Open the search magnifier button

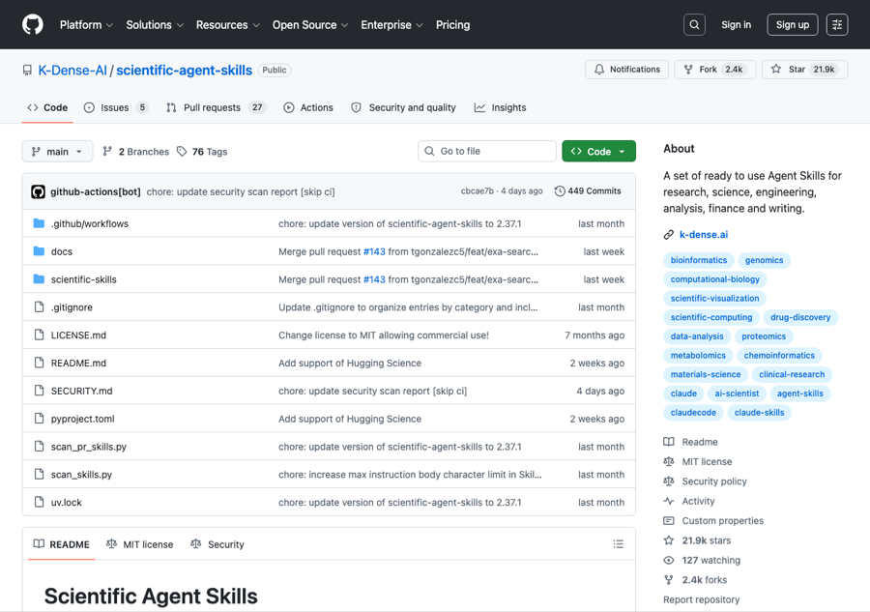(694, 25)
